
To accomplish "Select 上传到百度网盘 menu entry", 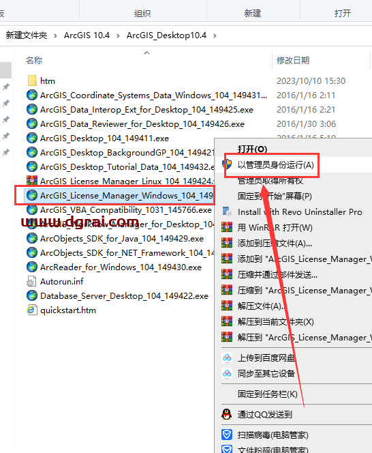I will coord(266,358).
